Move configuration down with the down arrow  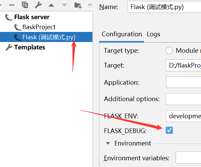click(x=64, y=5)
